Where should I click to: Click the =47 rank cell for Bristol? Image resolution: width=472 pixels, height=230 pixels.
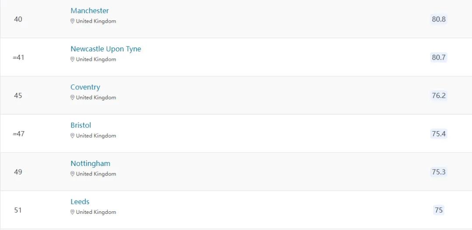(x=19, y=134)
